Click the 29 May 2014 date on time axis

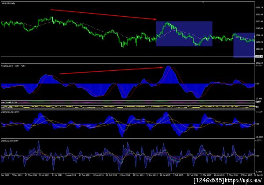pyautogui.click(x=31, y=175)
